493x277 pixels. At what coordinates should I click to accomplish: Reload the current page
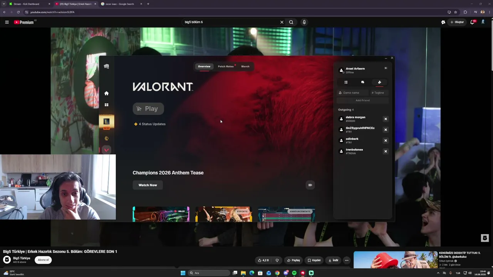point(18,12)
